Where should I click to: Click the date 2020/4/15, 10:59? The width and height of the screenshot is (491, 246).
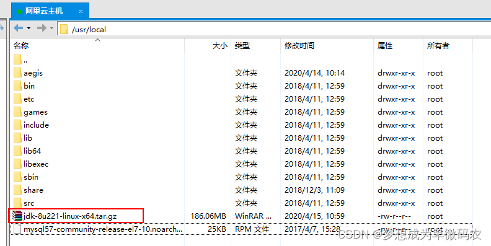pos(314,216)
